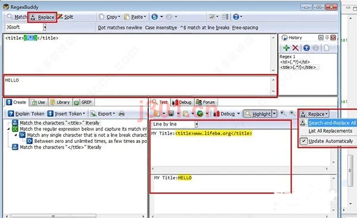Click the Explain Token icon button
Screen dimensions: 357x218
point(11,114)
